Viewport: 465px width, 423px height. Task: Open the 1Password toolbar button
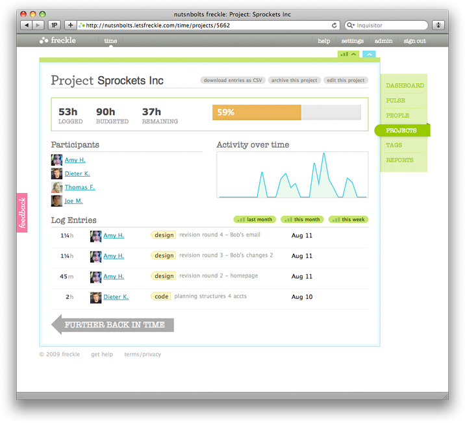(55, 25)
